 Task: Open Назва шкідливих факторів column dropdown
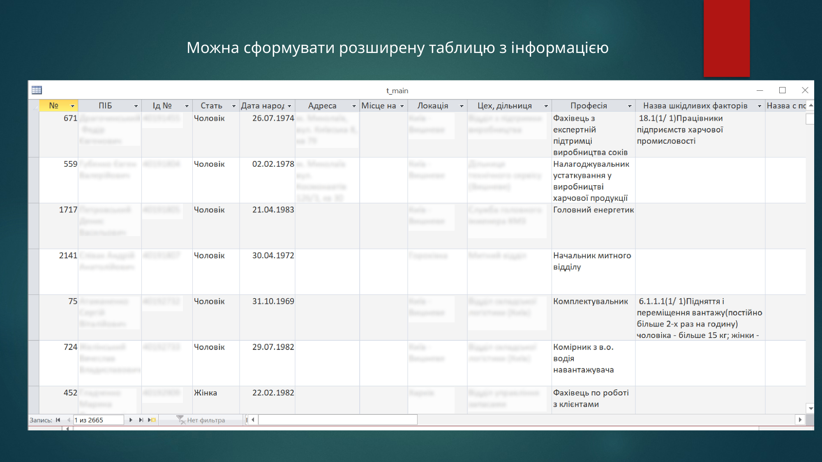click(x=760, y=106)
